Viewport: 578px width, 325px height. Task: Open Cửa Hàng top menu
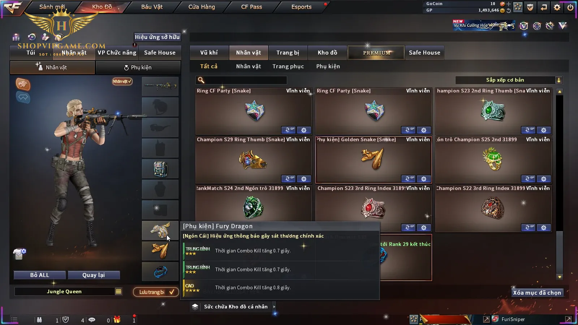(202, 7)
